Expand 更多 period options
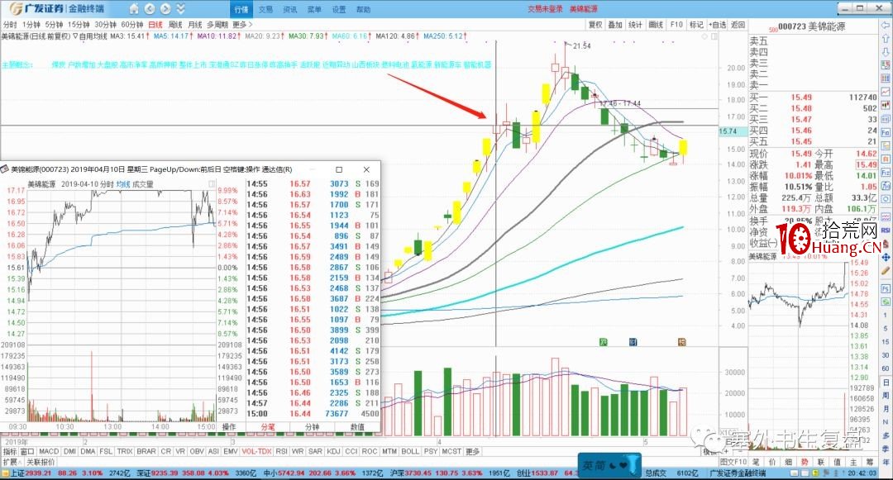This screenshot has height=480, width=893. click(242, 25)
